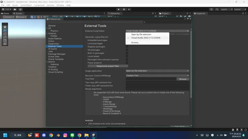This screenshot has height=139, width=248.
Task: Click the Pause button in Unity toolbar
Action: (124, 9)
